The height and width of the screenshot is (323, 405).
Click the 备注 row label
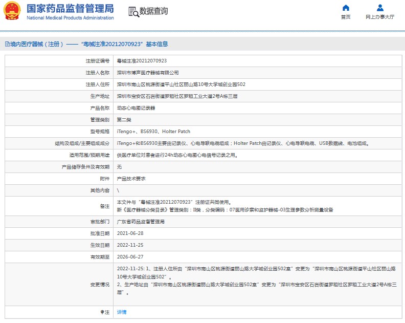[105, 206]
